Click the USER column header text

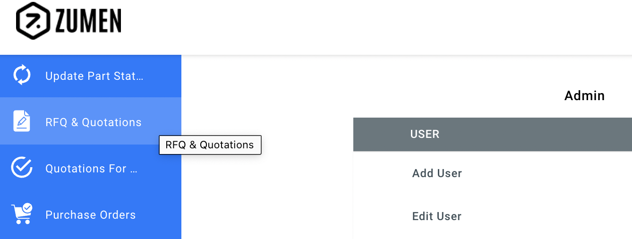tap(425, 134)
